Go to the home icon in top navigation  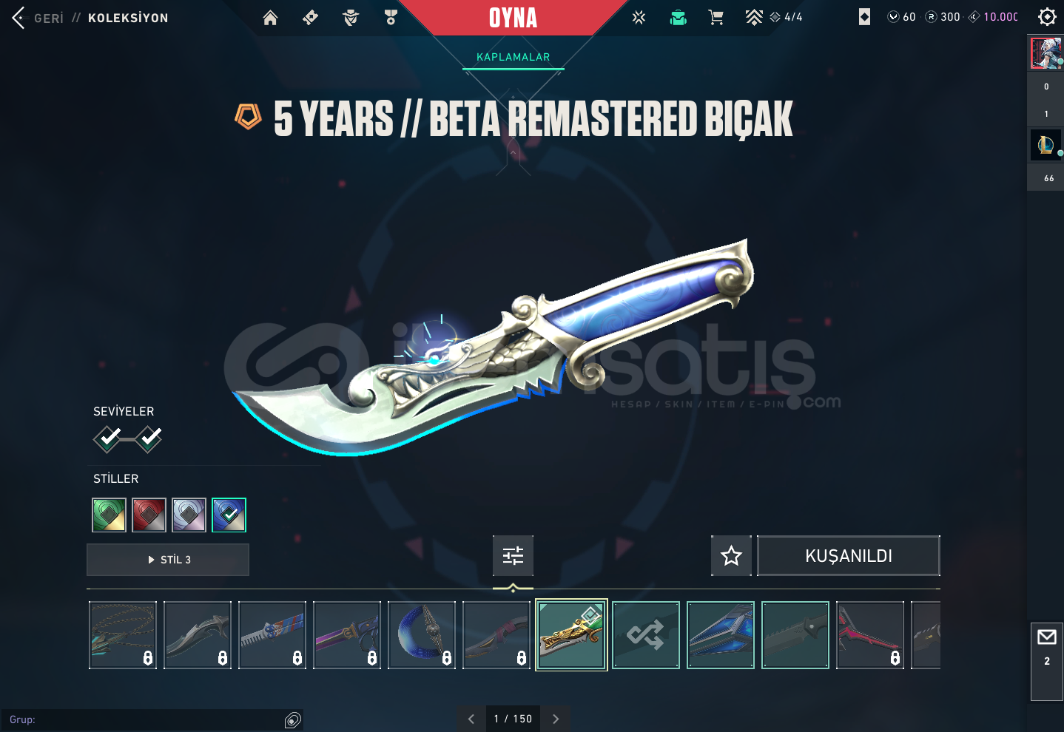[x=270, y=18]
